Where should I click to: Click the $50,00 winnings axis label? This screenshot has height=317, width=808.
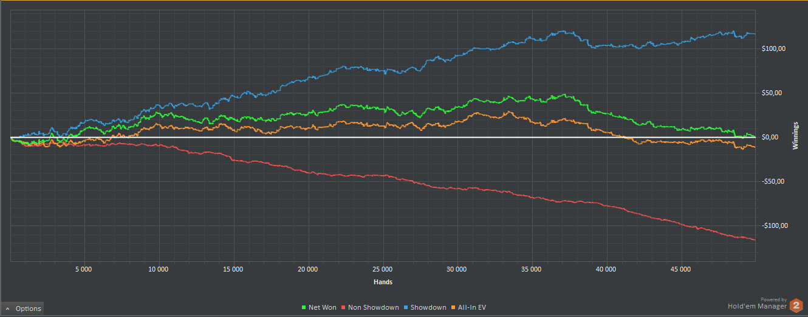click(x=772, y=93)
